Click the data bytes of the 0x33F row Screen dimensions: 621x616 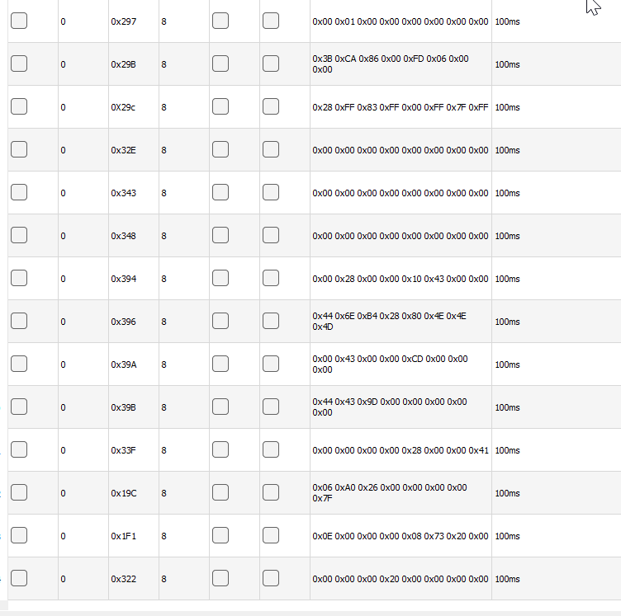[401, 450]
